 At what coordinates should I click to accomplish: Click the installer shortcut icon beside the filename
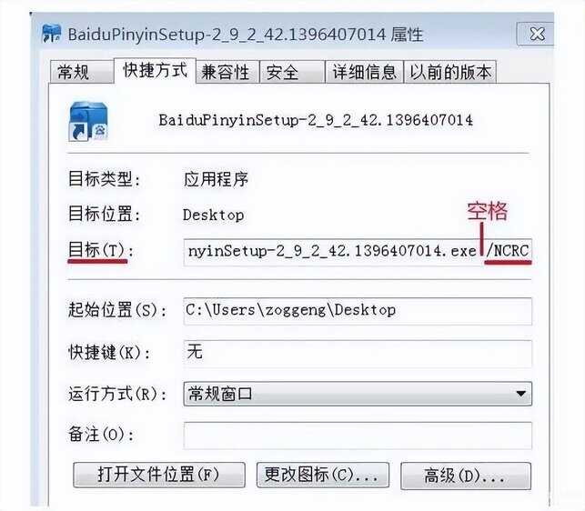tap(88, 121)
